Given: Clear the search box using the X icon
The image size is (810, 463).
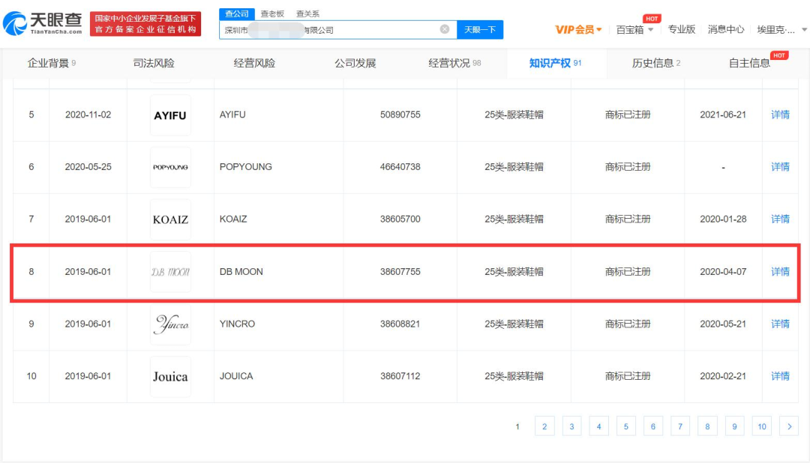Looking at the screenshot, I should pos(444,29).
